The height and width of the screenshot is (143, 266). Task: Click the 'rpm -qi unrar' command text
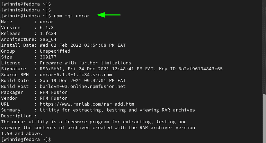point(72,16)
